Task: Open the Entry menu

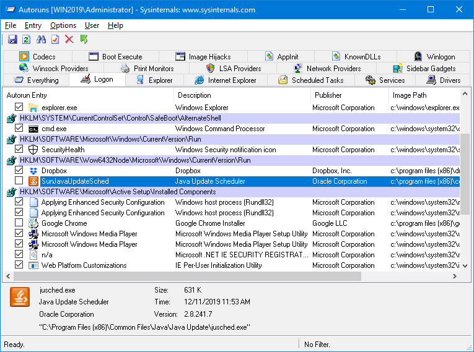Action: pos(33,25)
